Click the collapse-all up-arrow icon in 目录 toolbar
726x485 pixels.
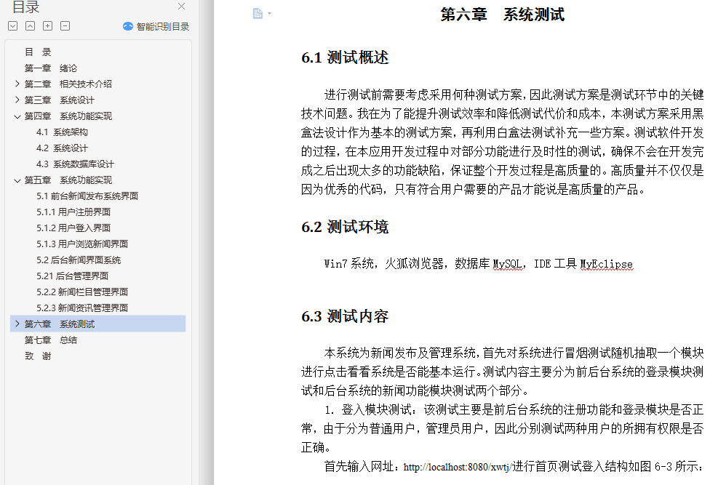tap(30, 26)
